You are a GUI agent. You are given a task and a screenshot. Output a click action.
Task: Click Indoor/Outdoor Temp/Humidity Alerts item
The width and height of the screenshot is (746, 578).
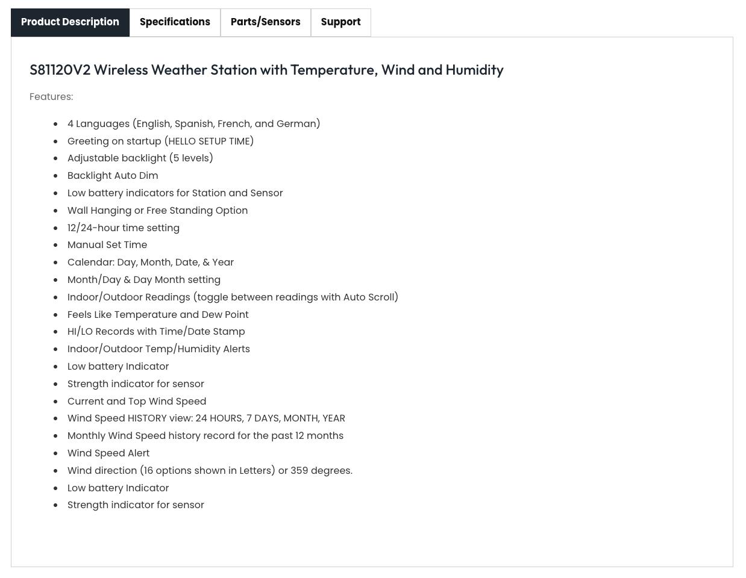pos(158,349)
